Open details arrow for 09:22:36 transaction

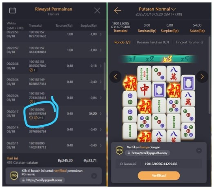(x=100, y=66)
